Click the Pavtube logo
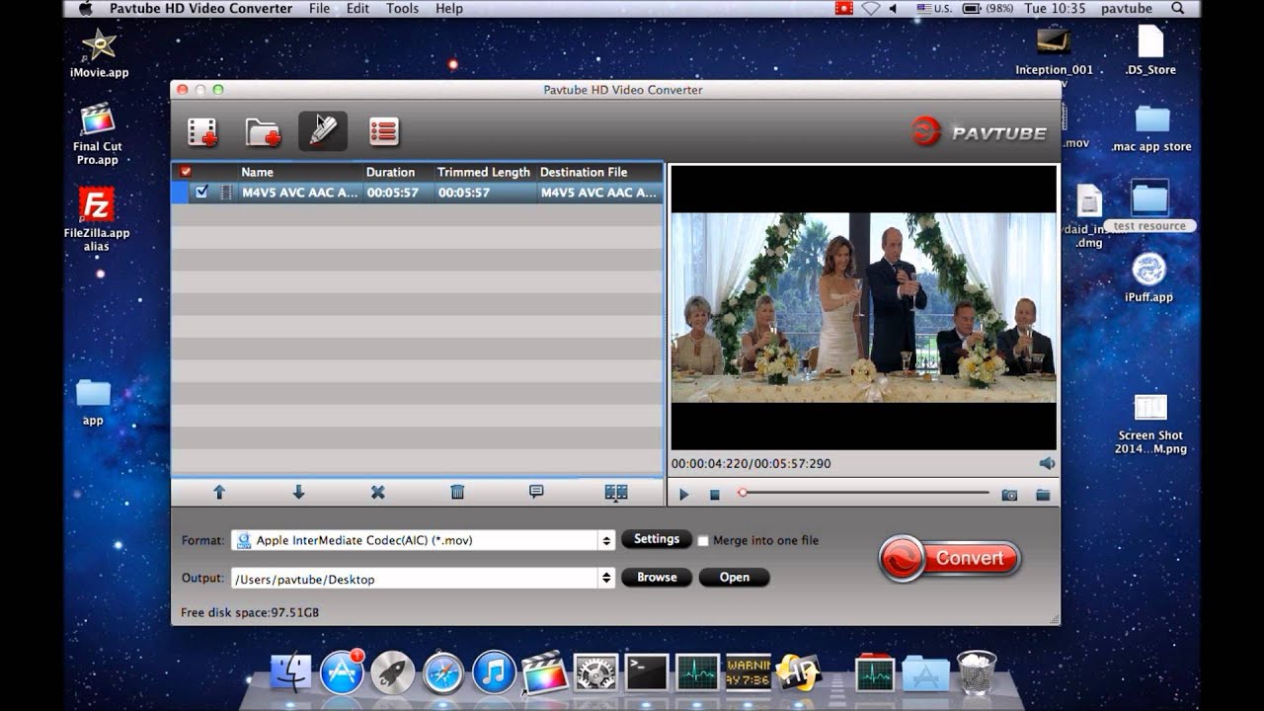Viewport: 1264px width, 711px height. (980, 131)
